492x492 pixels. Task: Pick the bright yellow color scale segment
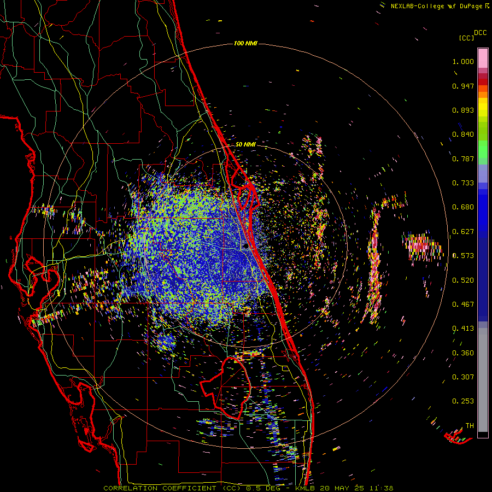click(483, 108)
